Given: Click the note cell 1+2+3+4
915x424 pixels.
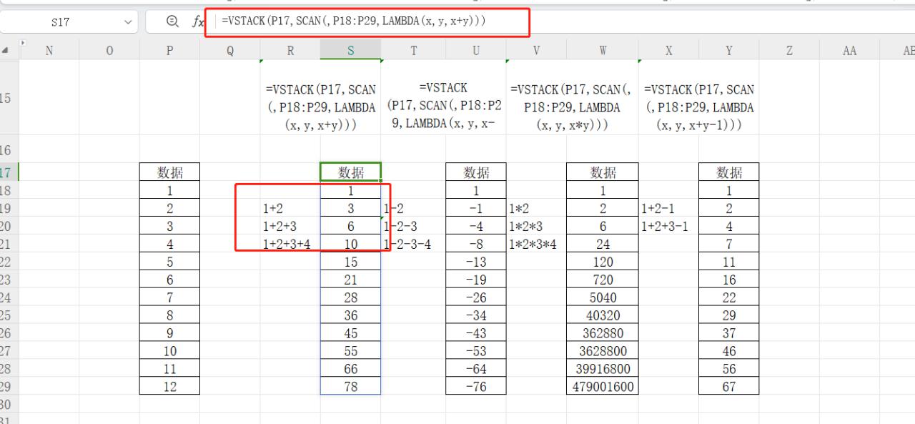Looking at the screenshot, I should point(290,244).
